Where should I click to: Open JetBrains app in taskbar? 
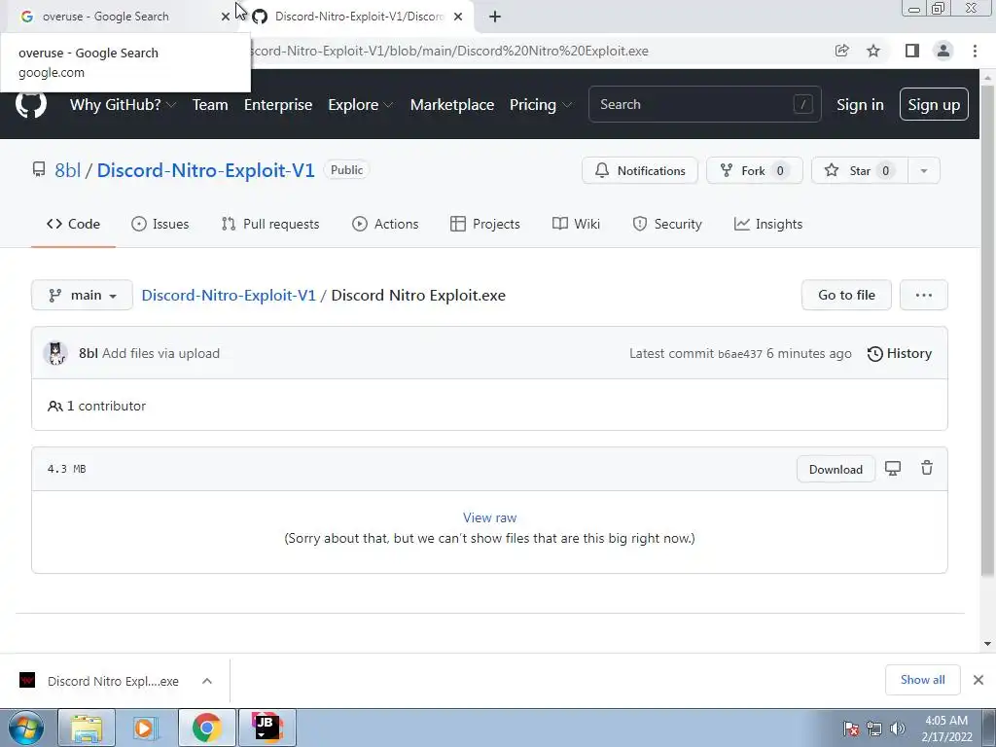(267, 728)
